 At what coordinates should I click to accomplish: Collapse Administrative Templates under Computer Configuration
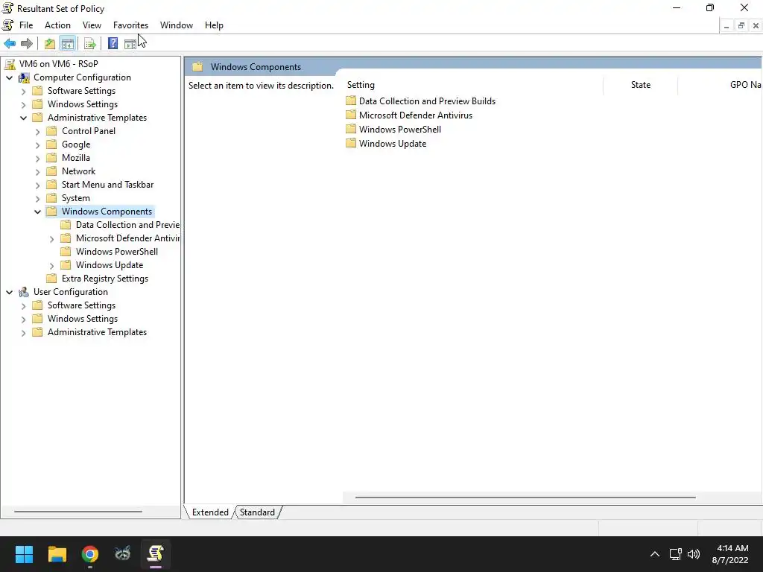coord(23,118)
